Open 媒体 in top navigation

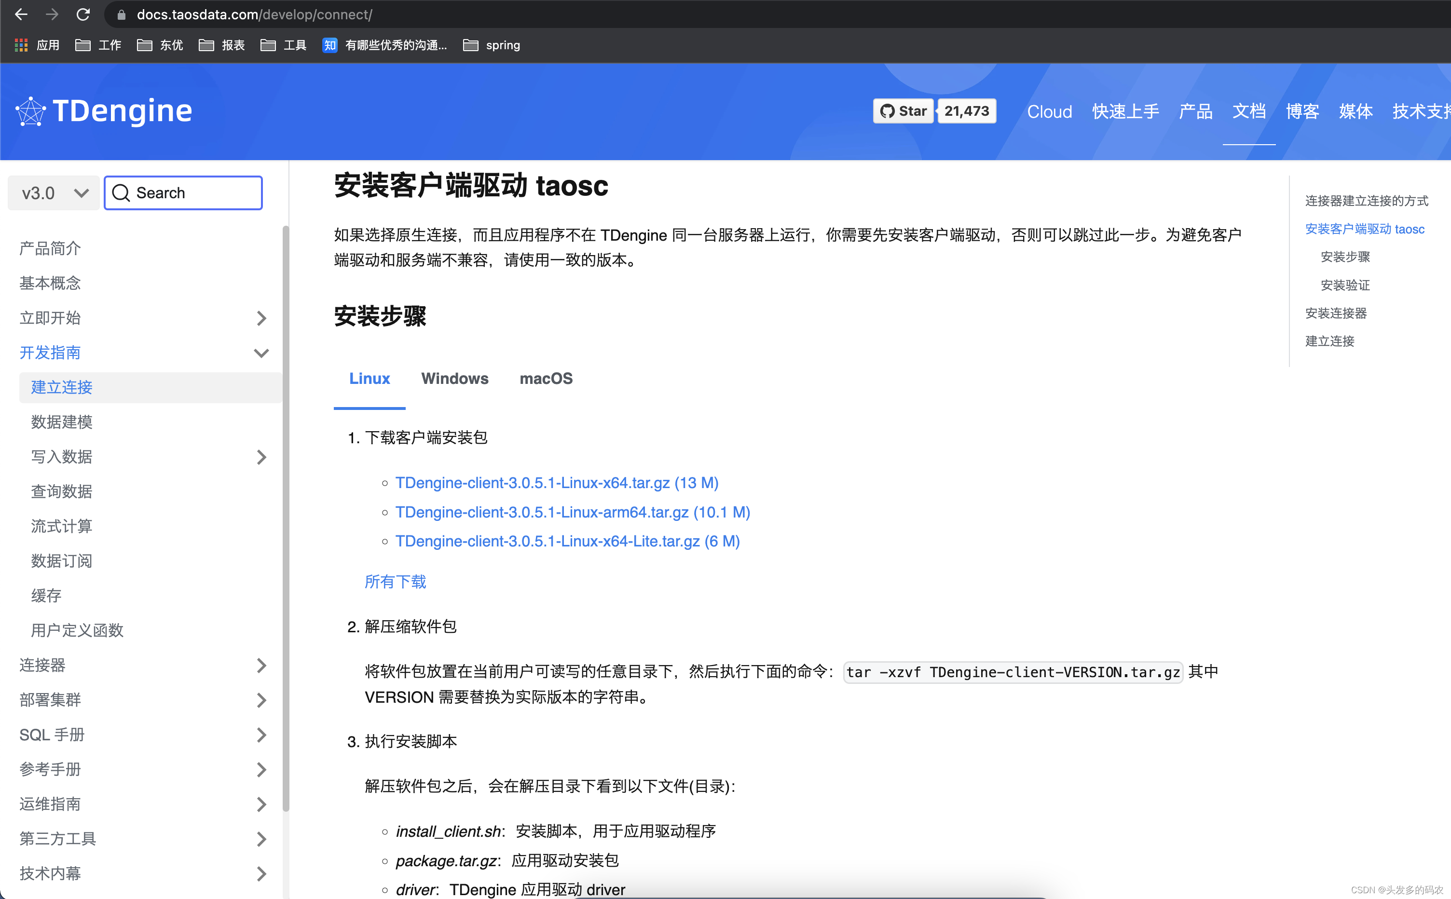(1356, 112)
